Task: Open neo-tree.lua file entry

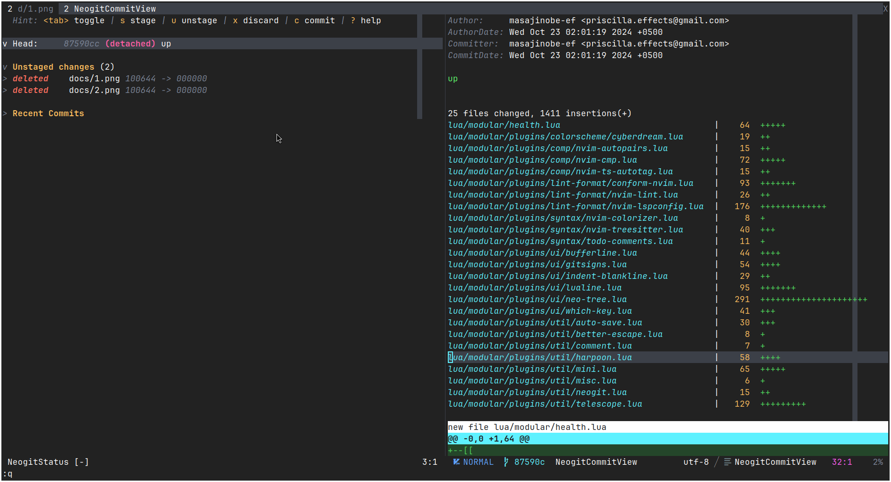Action: [537, 299]
